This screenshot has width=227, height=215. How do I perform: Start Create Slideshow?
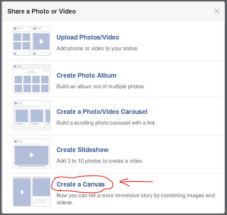83,150
